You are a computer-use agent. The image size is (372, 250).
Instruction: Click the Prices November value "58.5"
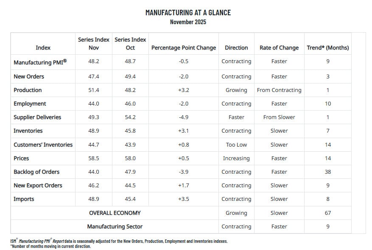93,158
